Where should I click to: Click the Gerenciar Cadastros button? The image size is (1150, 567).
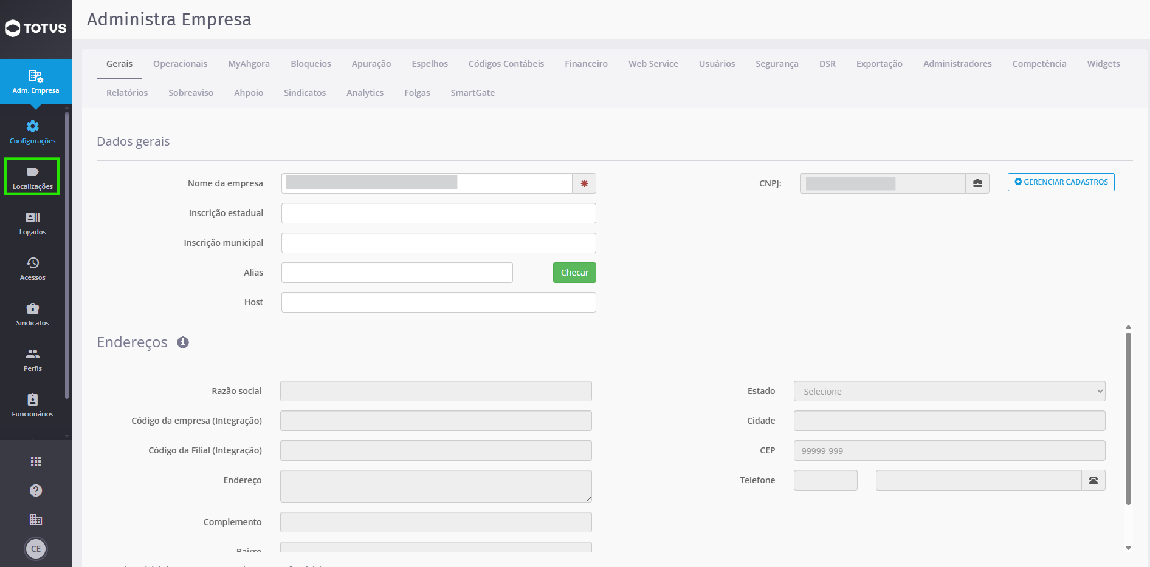click(1061, 182)
